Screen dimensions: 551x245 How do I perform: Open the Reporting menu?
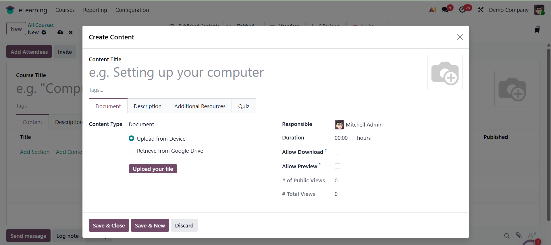pos(95,10)
